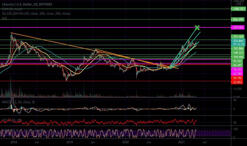Select the magenta 63.384 price label
247x146 pixels.
pyautogui.click(x=237, y=74)
